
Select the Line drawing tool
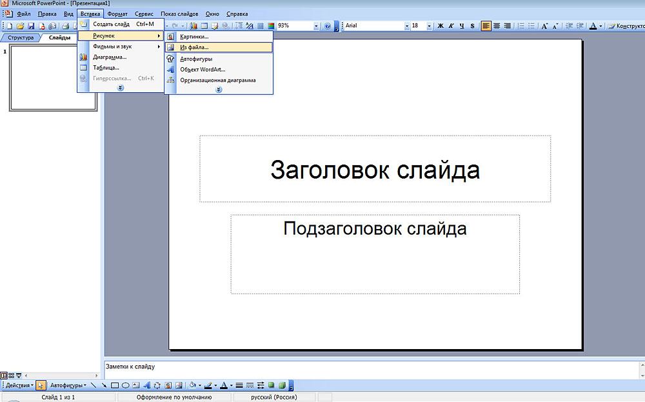coord(94,385)
